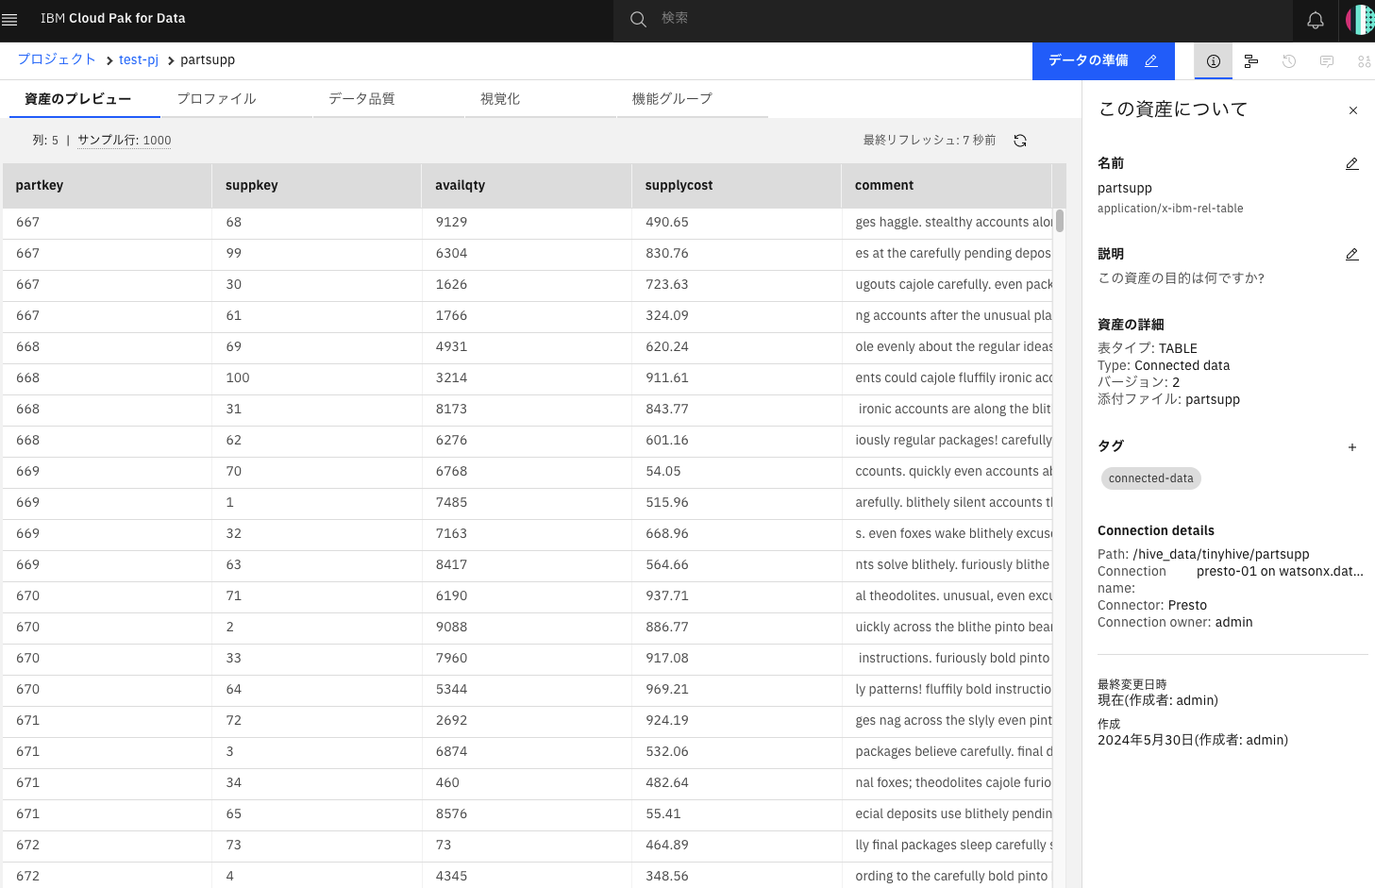Click the cell with supplycost 490.65

(x=736, y=223)
